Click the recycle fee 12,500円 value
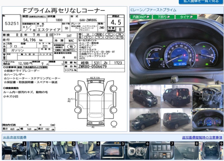Screen dimensions: 224x161 click(x=25, y=64)
